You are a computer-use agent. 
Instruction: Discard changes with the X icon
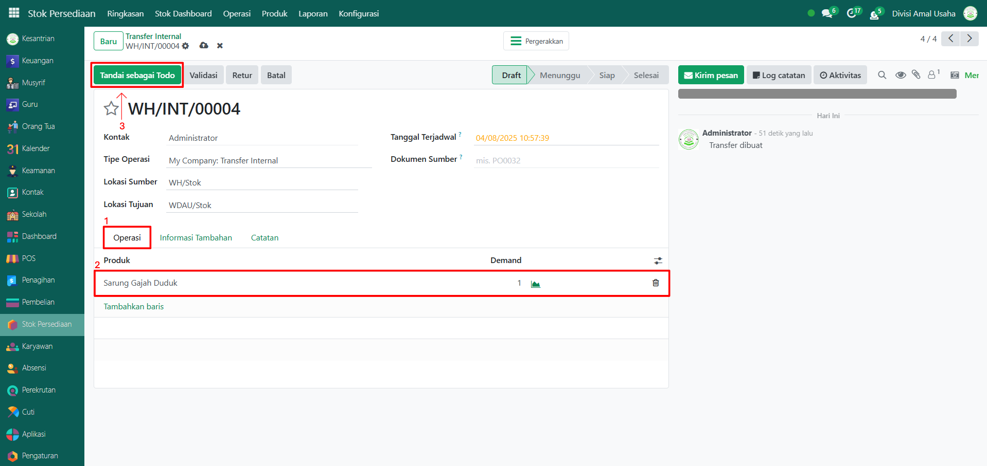220,46
